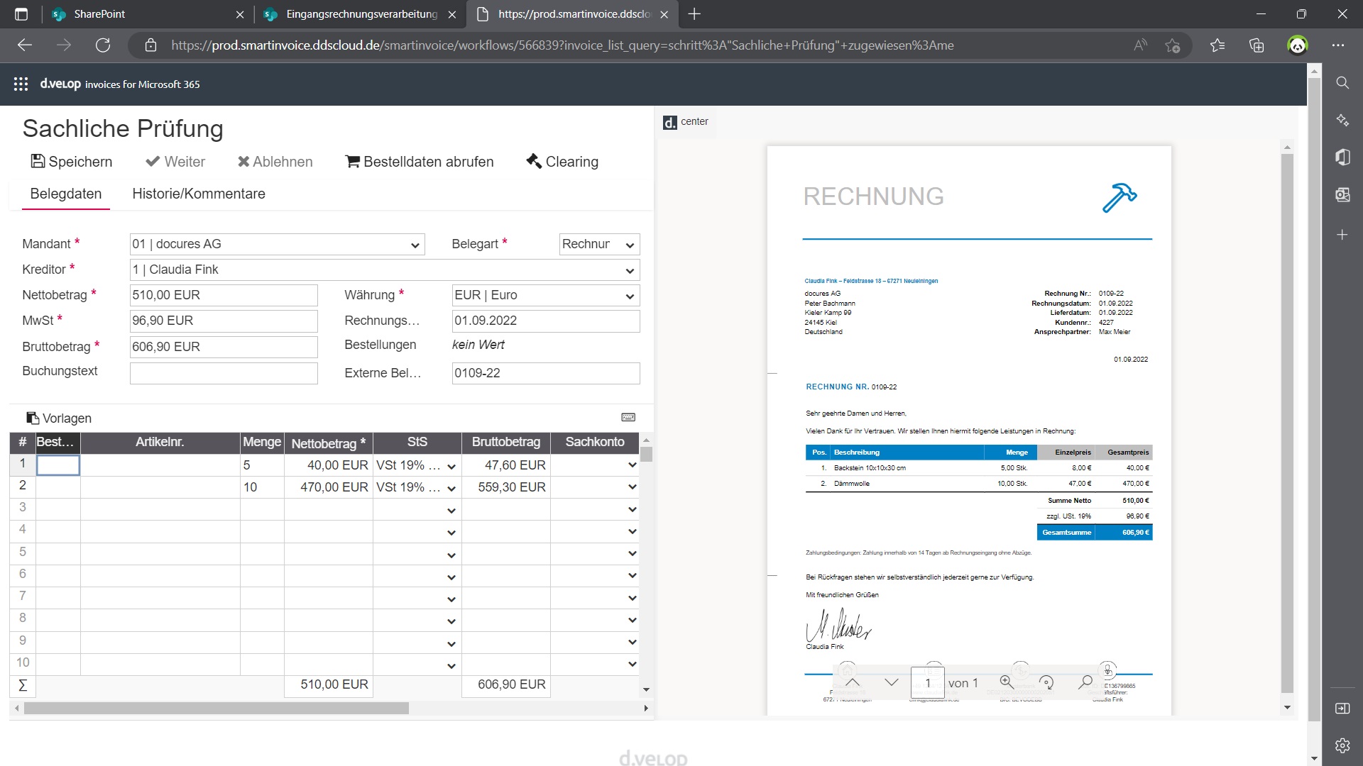The image size is (1363, 766).
Task: Open search within the document viewer
Action: [x=1086, y=683]
